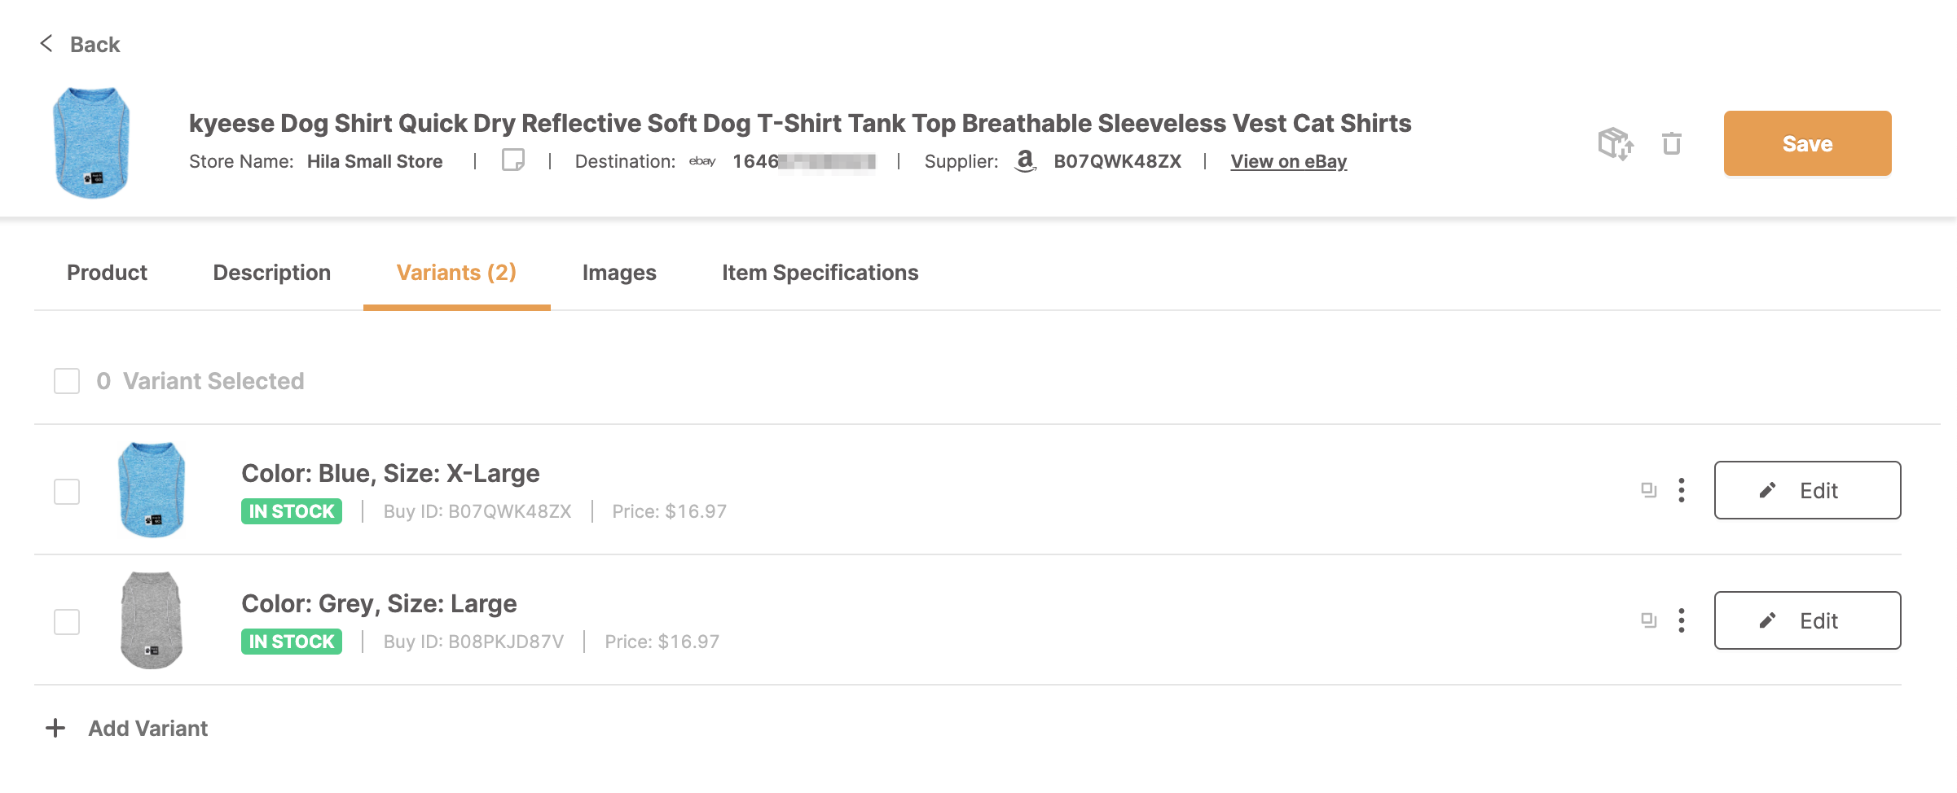This screenshot has width=1957, height=793.
Task: Open the Item Specifications tab
Action: (820, 273)
